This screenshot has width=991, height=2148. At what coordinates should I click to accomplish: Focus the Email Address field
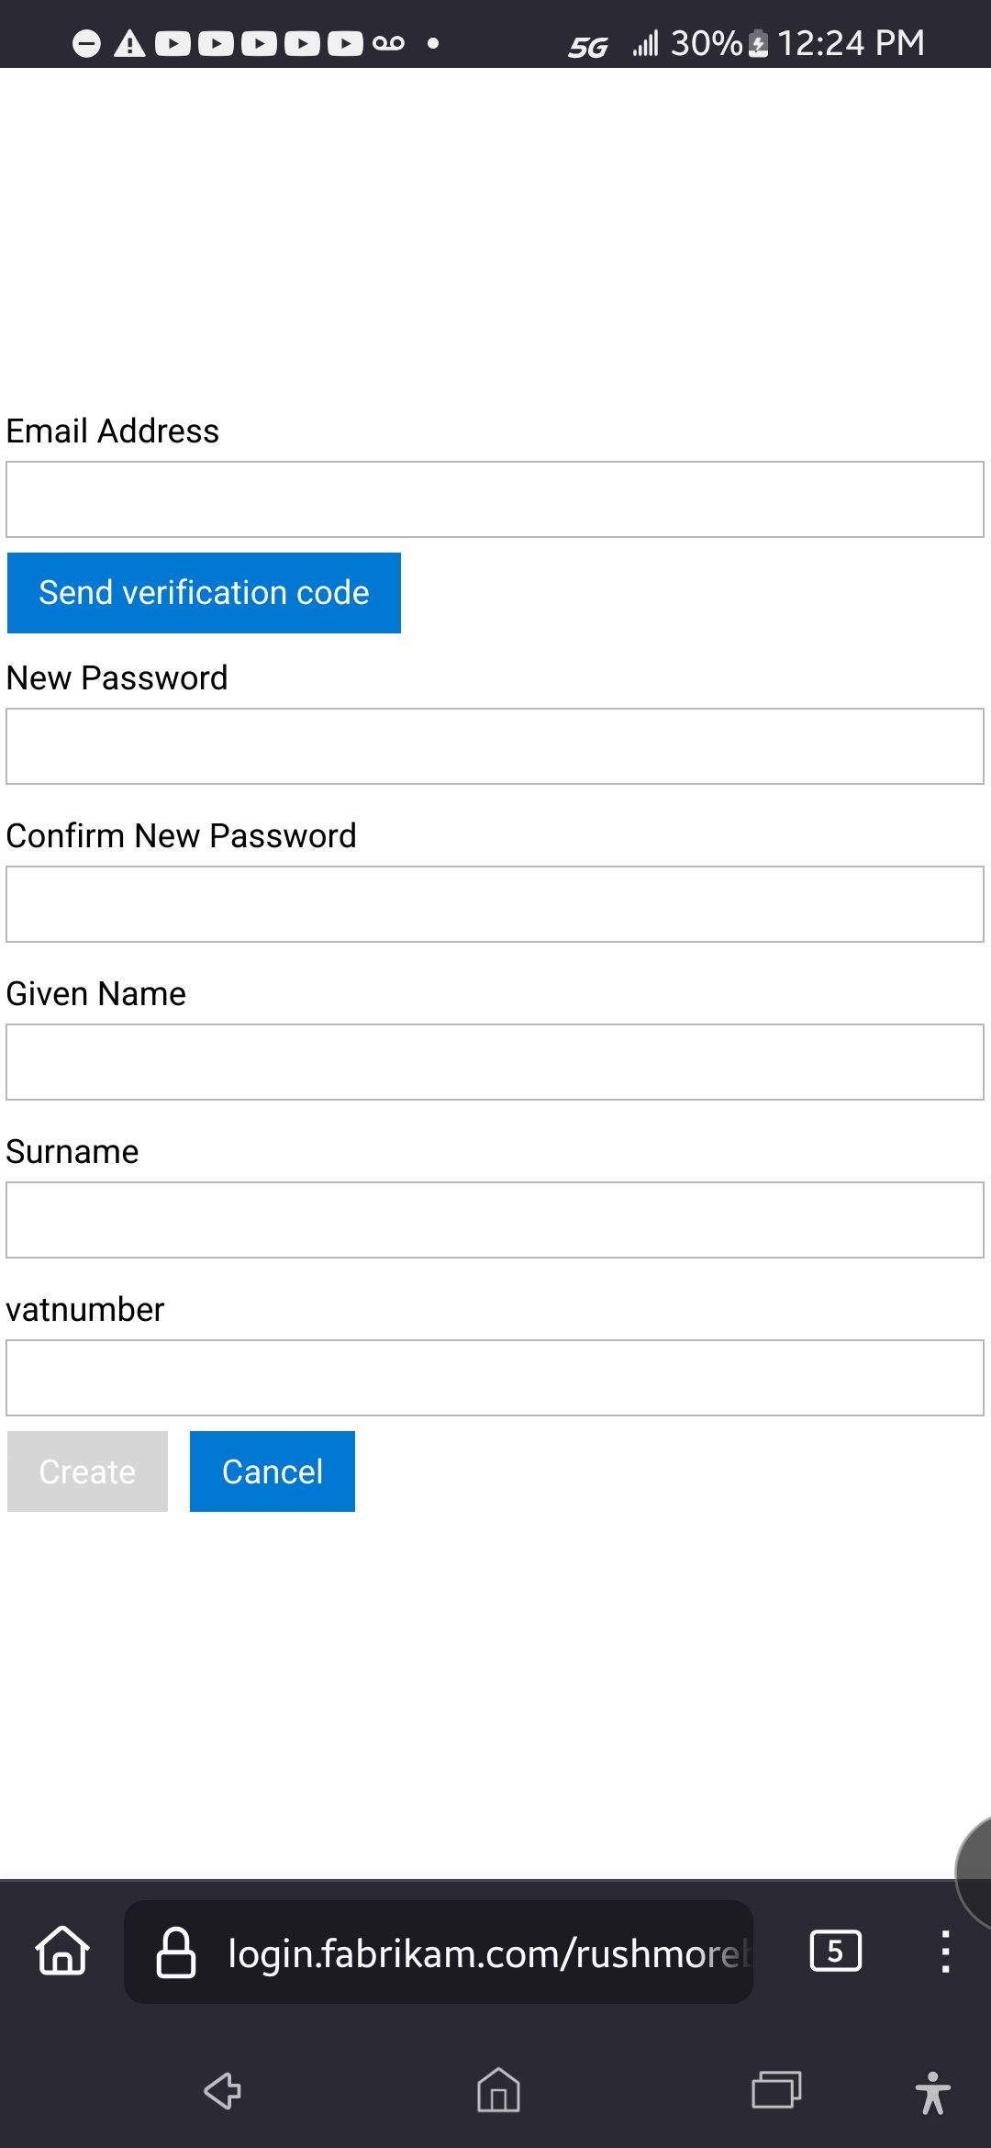pyautogui.click(x=495, y=499)
